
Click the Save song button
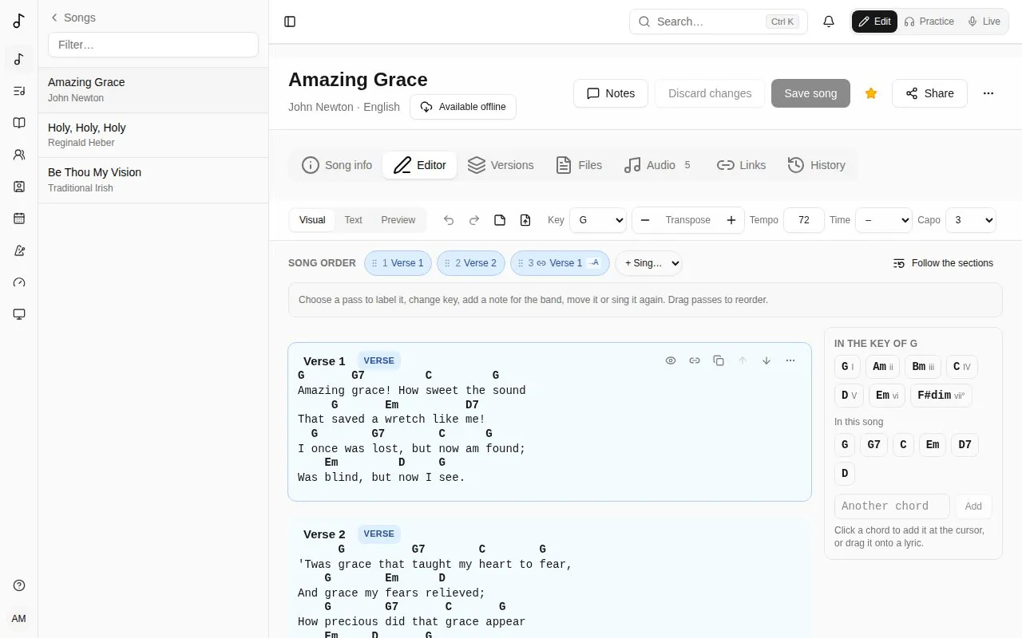810,93
